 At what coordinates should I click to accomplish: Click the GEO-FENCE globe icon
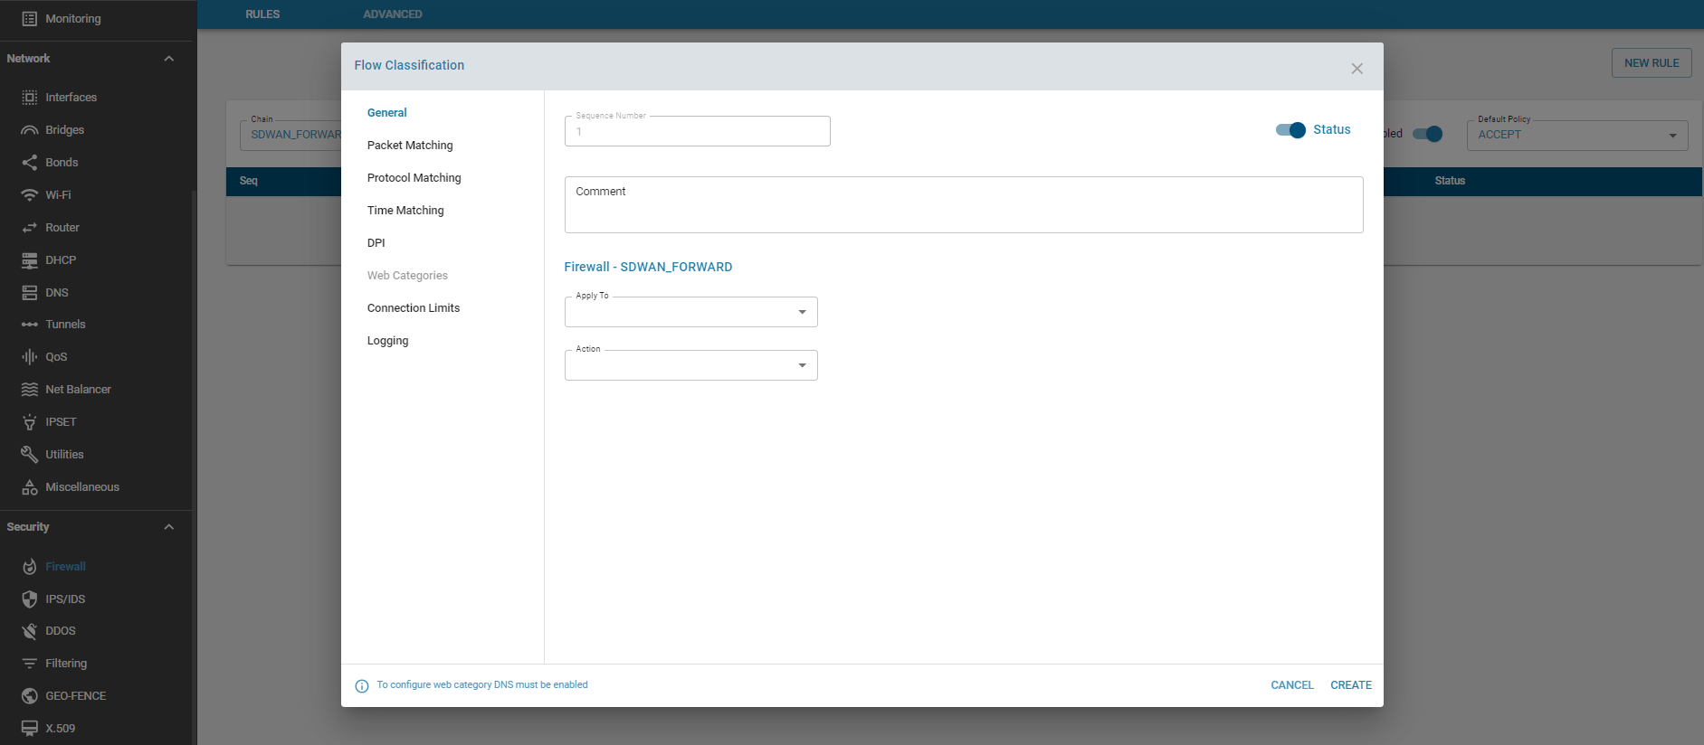click(x=30, y=696)
